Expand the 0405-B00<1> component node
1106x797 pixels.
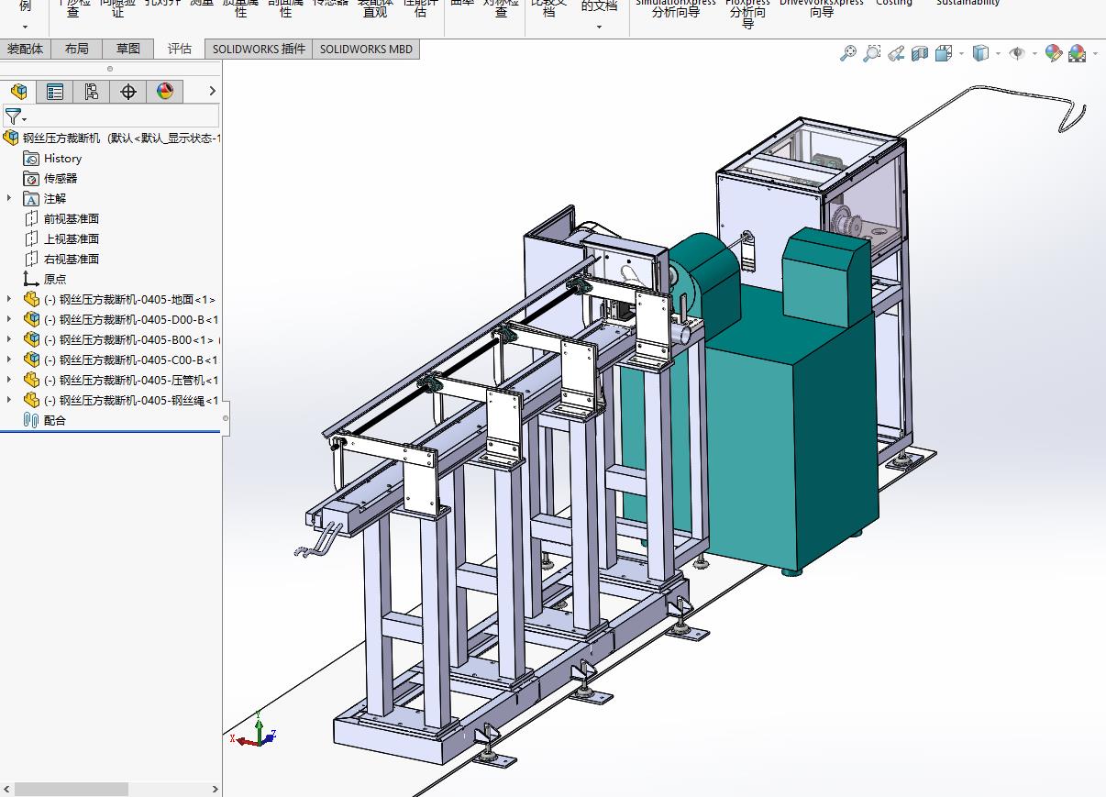(10, 339)
